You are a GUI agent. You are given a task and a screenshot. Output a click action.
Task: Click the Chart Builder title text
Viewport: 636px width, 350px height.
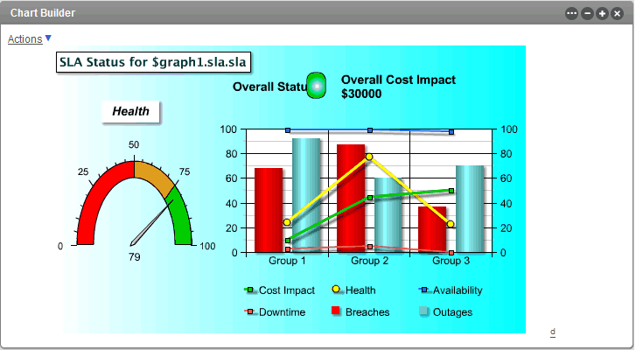click(43, 13)
